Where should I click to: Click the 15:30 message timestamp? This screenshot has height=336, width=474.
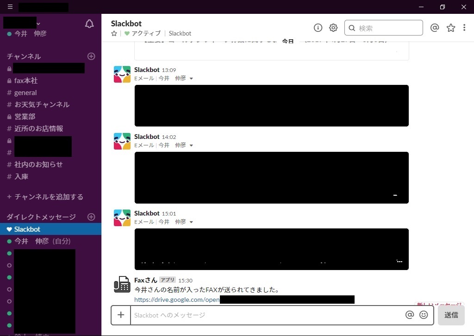coord(185,281)
